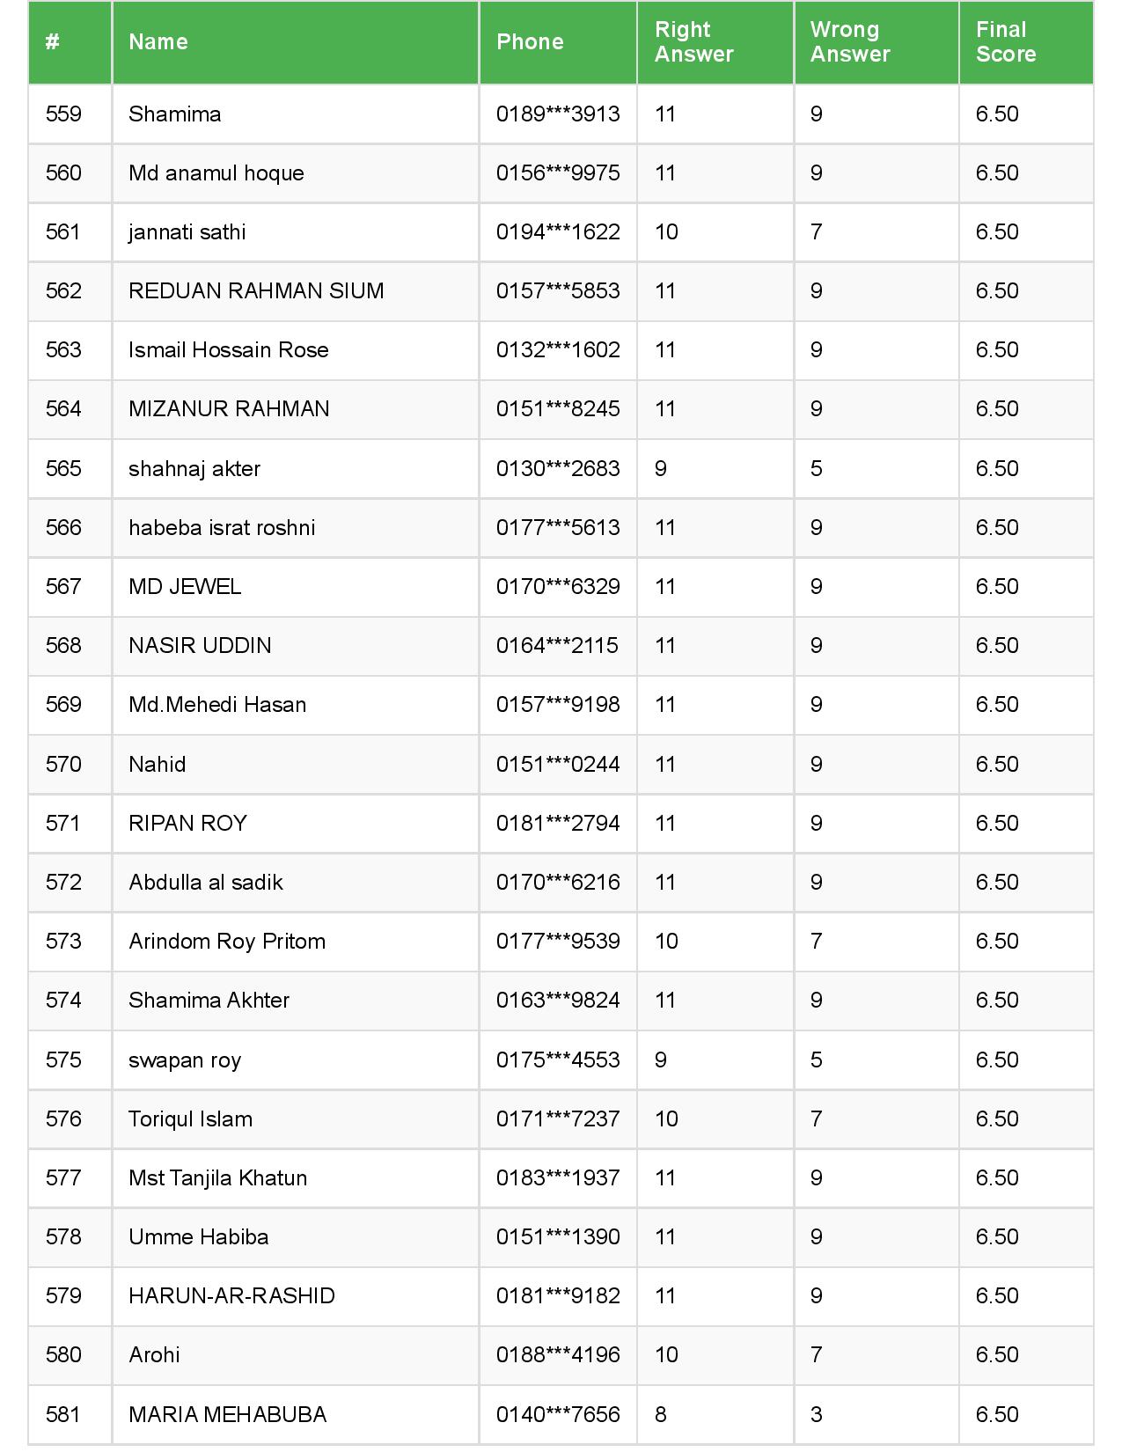This screenshot has width=1122, height=1452.
Task: Click the name Toriqul Islam
Action: pos(190,1119)
